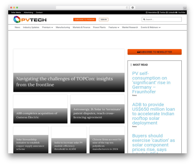Open ABB Gamesa Electric acquisition article
The image size is (195, 165).
(37, 115)
